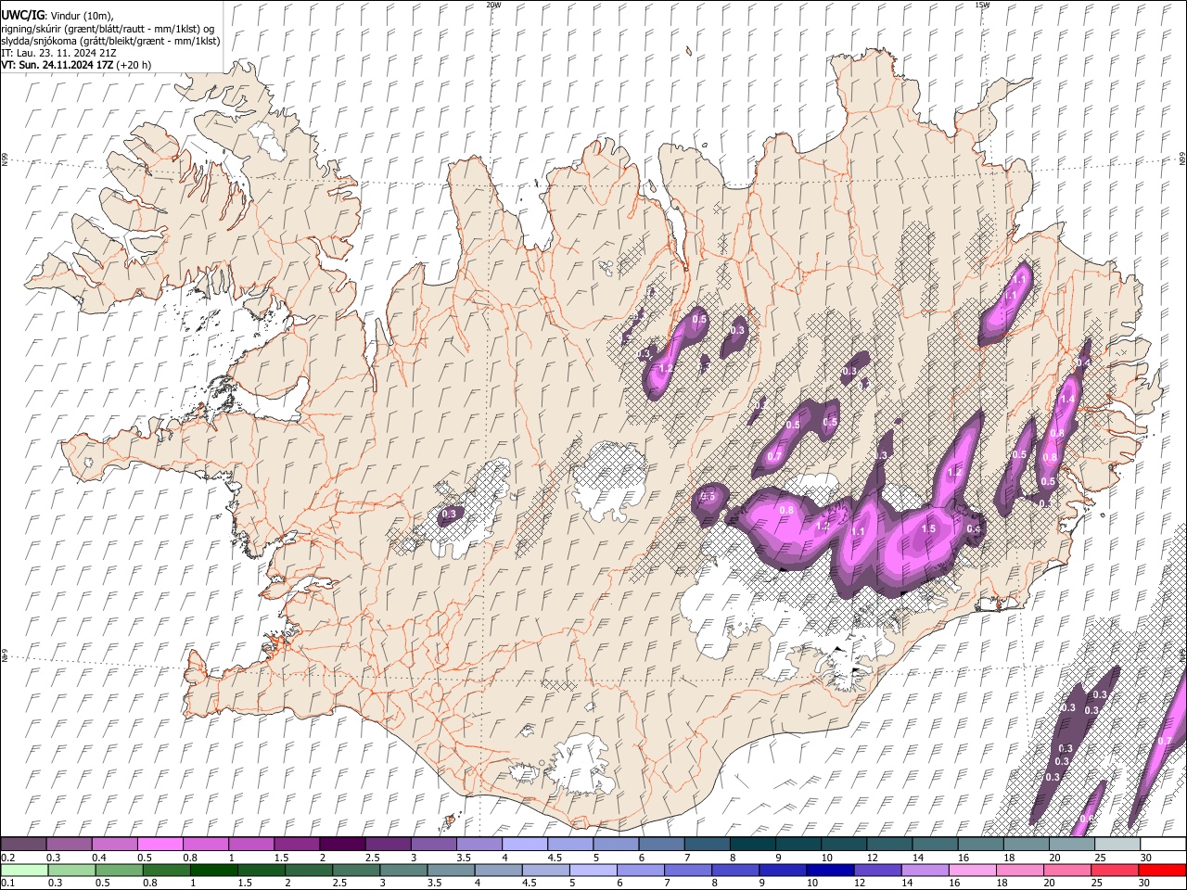This screenshot has width=1187, height=890.
Task: Click the '0.4' label in the snow legend
Action: point(99,858)
